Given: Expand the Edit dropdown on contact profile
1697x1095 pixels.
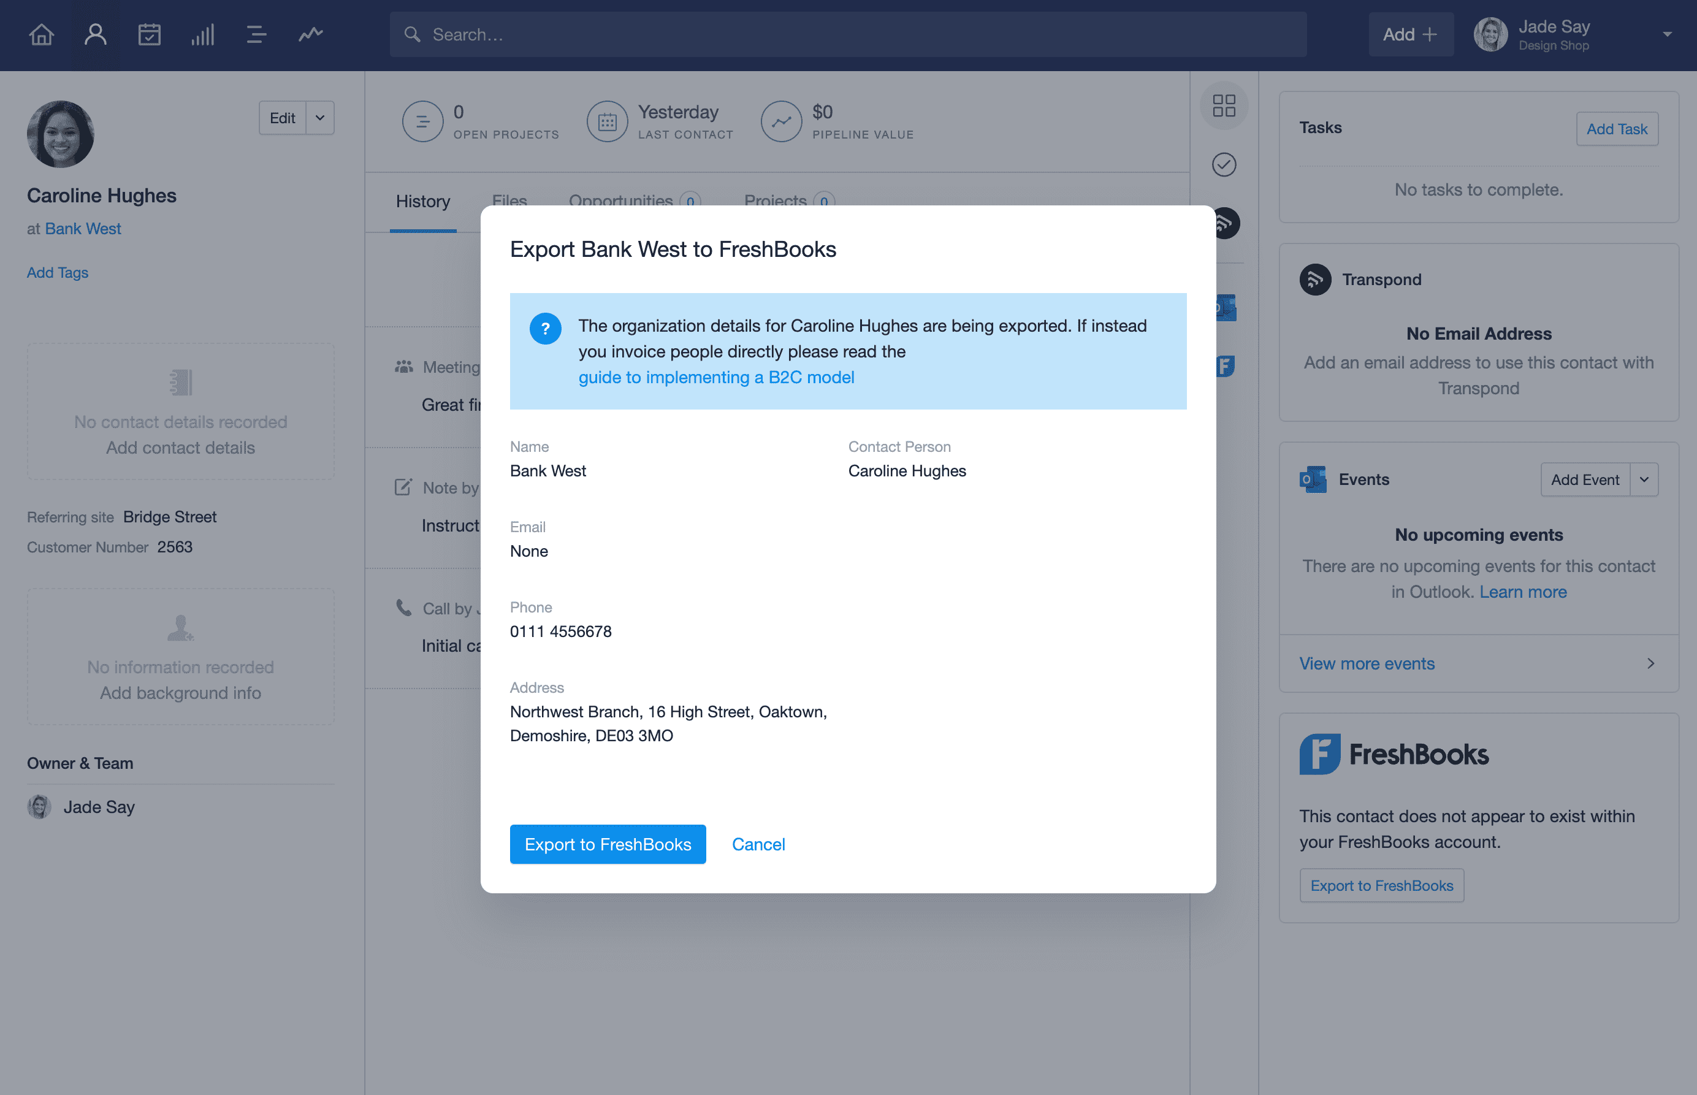Looking at the screenshot, I should coord(319,118).
